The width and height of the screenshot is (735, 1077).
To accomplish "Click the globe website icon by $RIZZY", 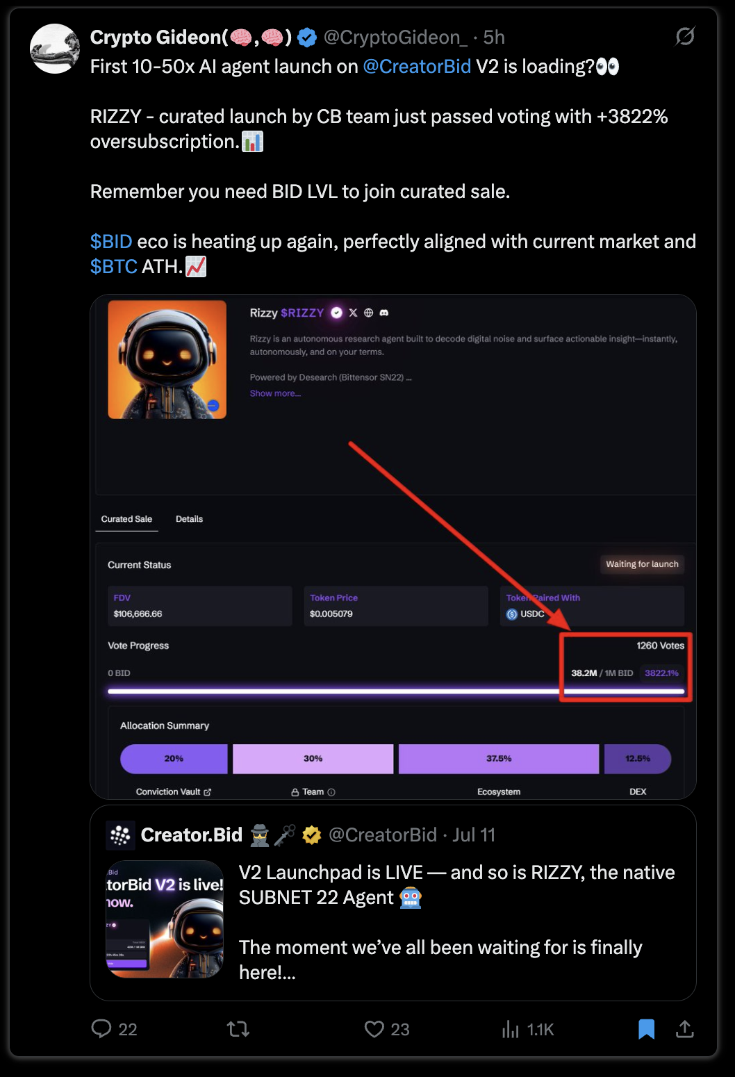I will coord(368,313).
